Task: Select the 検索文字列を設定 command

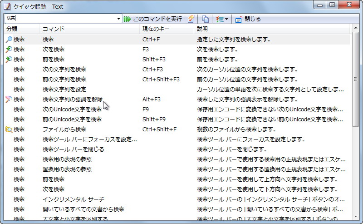Action: point(64,89)
